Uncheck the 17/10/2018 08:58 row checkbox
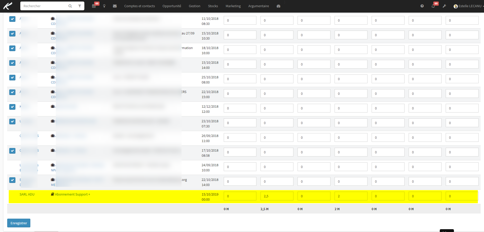Image resolution: width=484 pixels, height=232 pixels. (x=12, y=151)
